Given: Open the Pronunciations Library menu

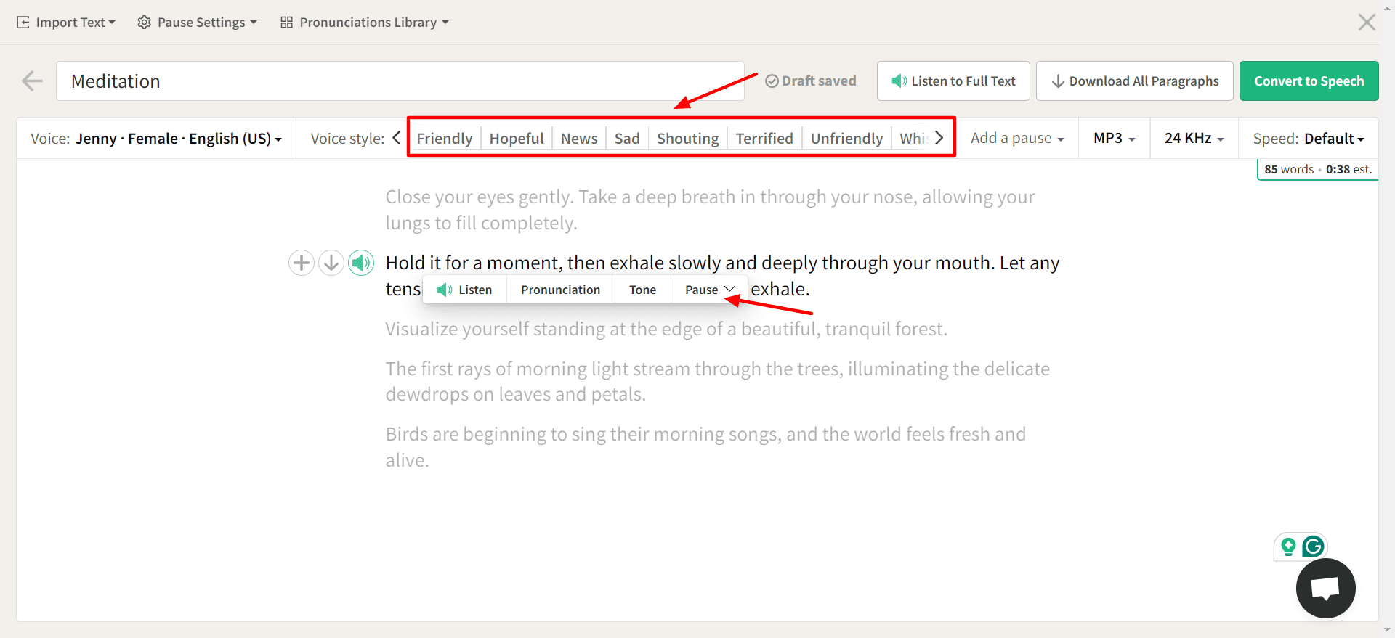Looking at the screenshot, I should pos(365,23).
